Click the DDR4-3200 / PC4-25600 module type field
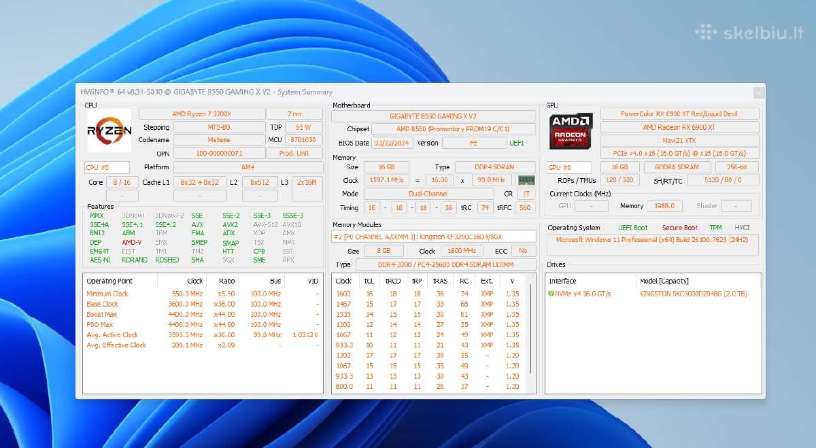 click(445, 264)
